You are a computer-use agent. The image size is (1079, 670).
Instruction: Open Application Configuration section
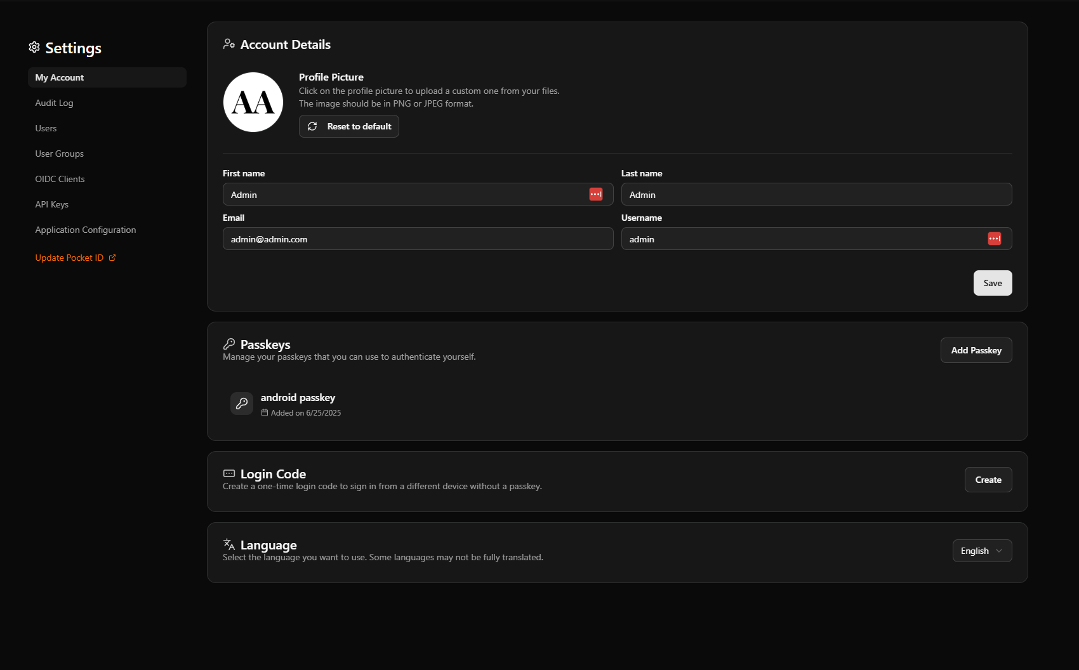(86, 230)
